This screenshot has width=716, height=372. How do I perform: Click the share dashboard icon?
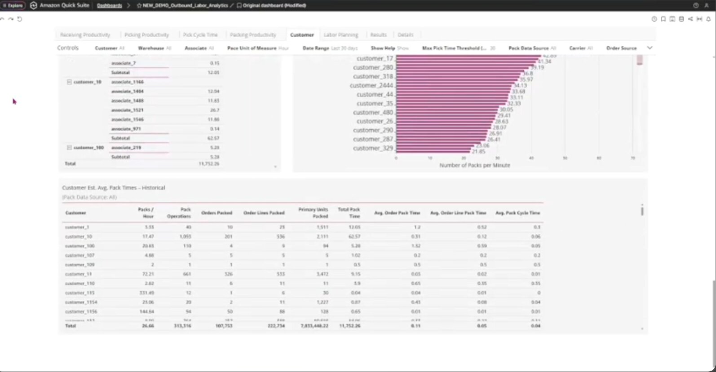690,19
